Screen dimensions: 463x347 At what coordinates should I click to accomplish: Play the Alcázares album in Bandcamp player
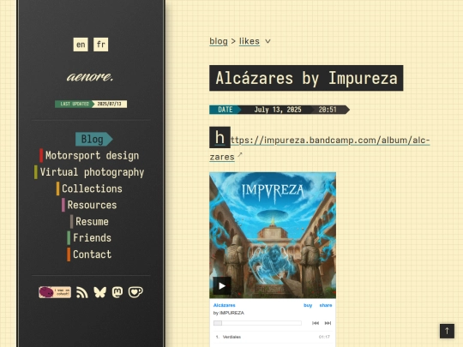click(222, 285)
